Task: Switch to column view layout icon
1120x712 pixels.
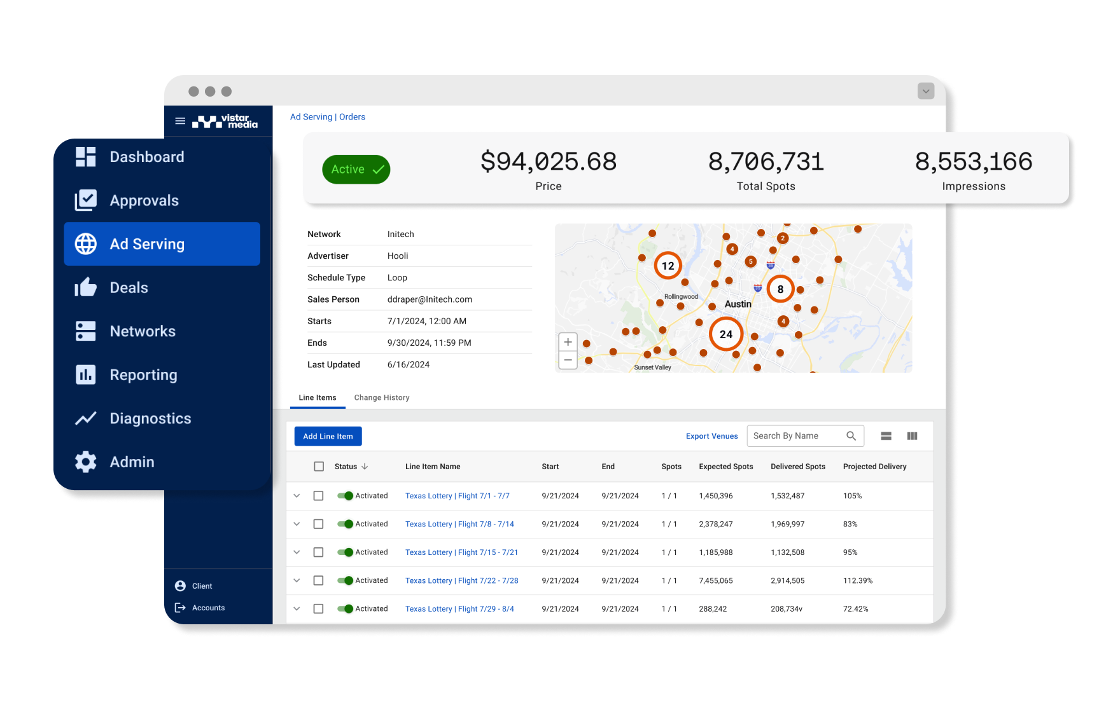Action: coord(912,436)
